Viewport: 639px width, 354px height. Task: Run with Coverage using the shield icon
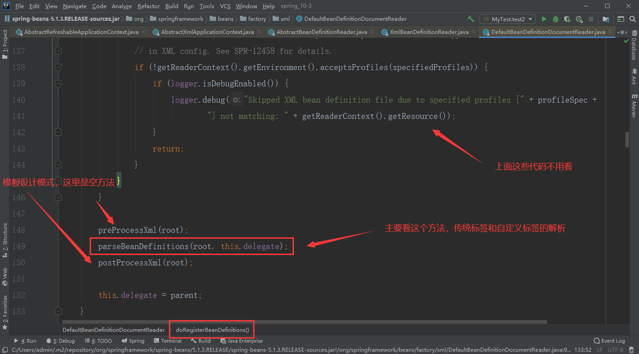click(567, 19)
